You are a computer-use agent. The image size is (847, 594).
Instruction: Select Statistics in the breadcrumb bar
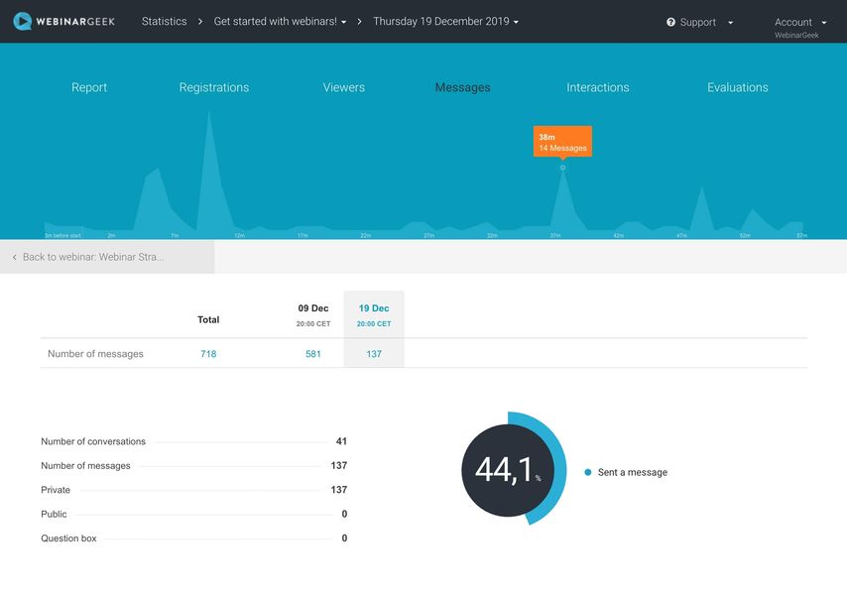164,20
